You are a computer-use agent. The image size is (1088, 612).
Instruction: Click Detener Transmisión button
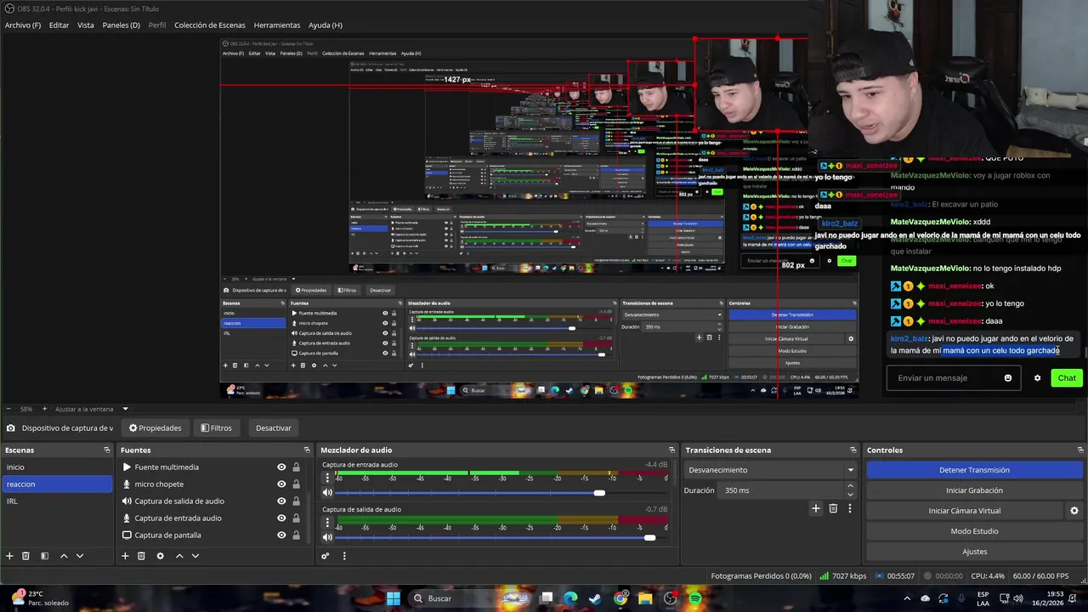click(974, 470)
